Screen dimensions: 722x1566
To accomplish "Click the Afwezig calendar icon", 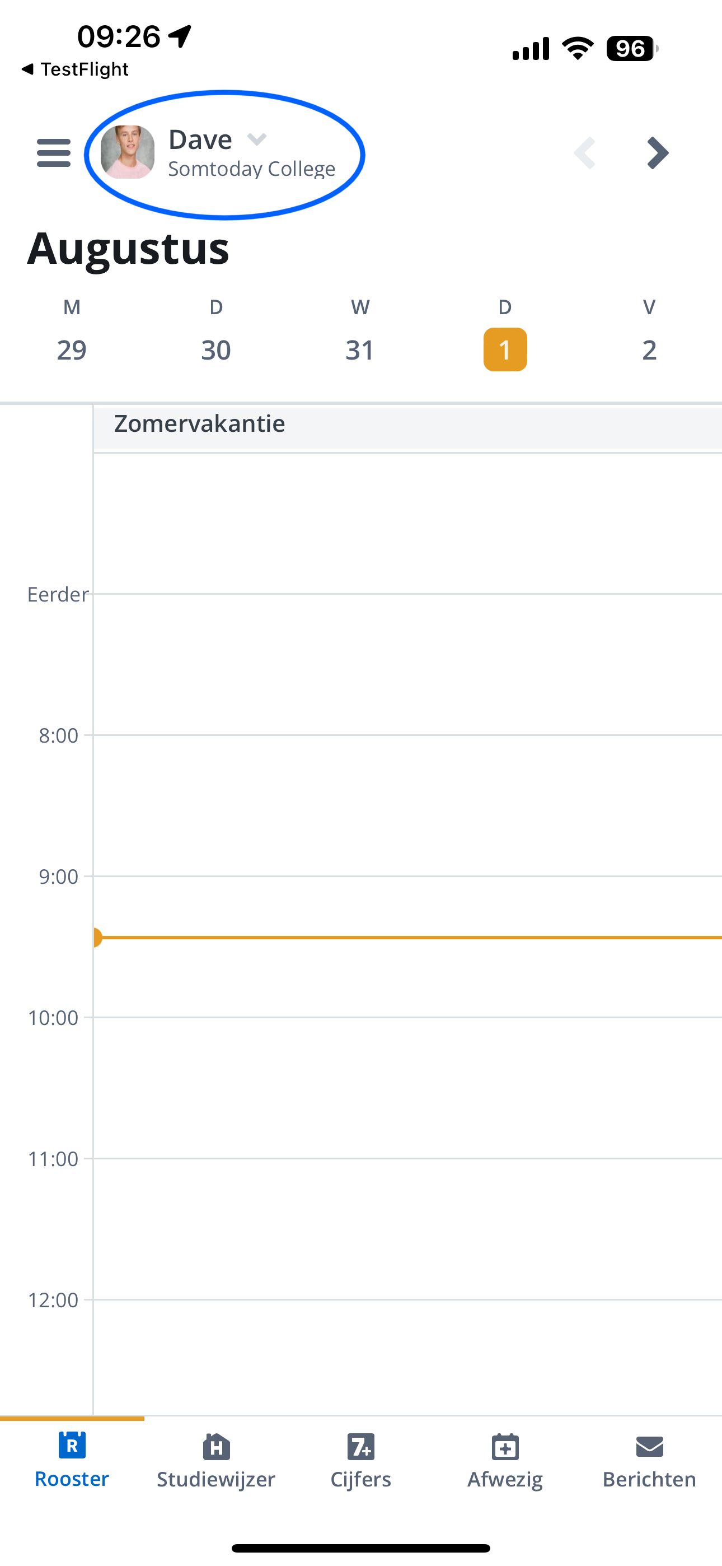I will click(505, 1447).
